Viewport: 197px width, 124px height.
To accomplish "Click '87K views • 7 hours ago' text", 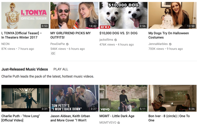I will pyautogui.click(x=18, y=49).
